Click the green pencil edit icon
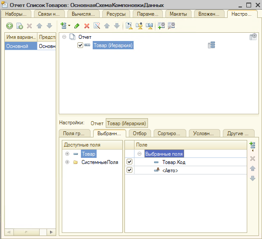Screen dimensions: 262x239 tap(77, 26)
